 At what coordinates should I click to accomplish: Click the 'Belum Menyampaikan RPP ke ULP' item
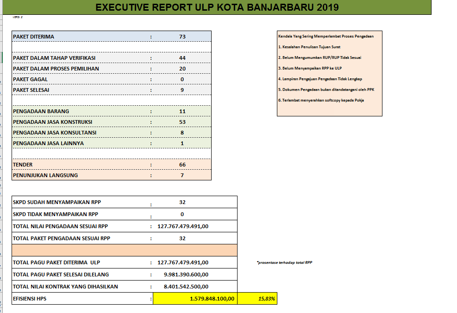point(310,68)
